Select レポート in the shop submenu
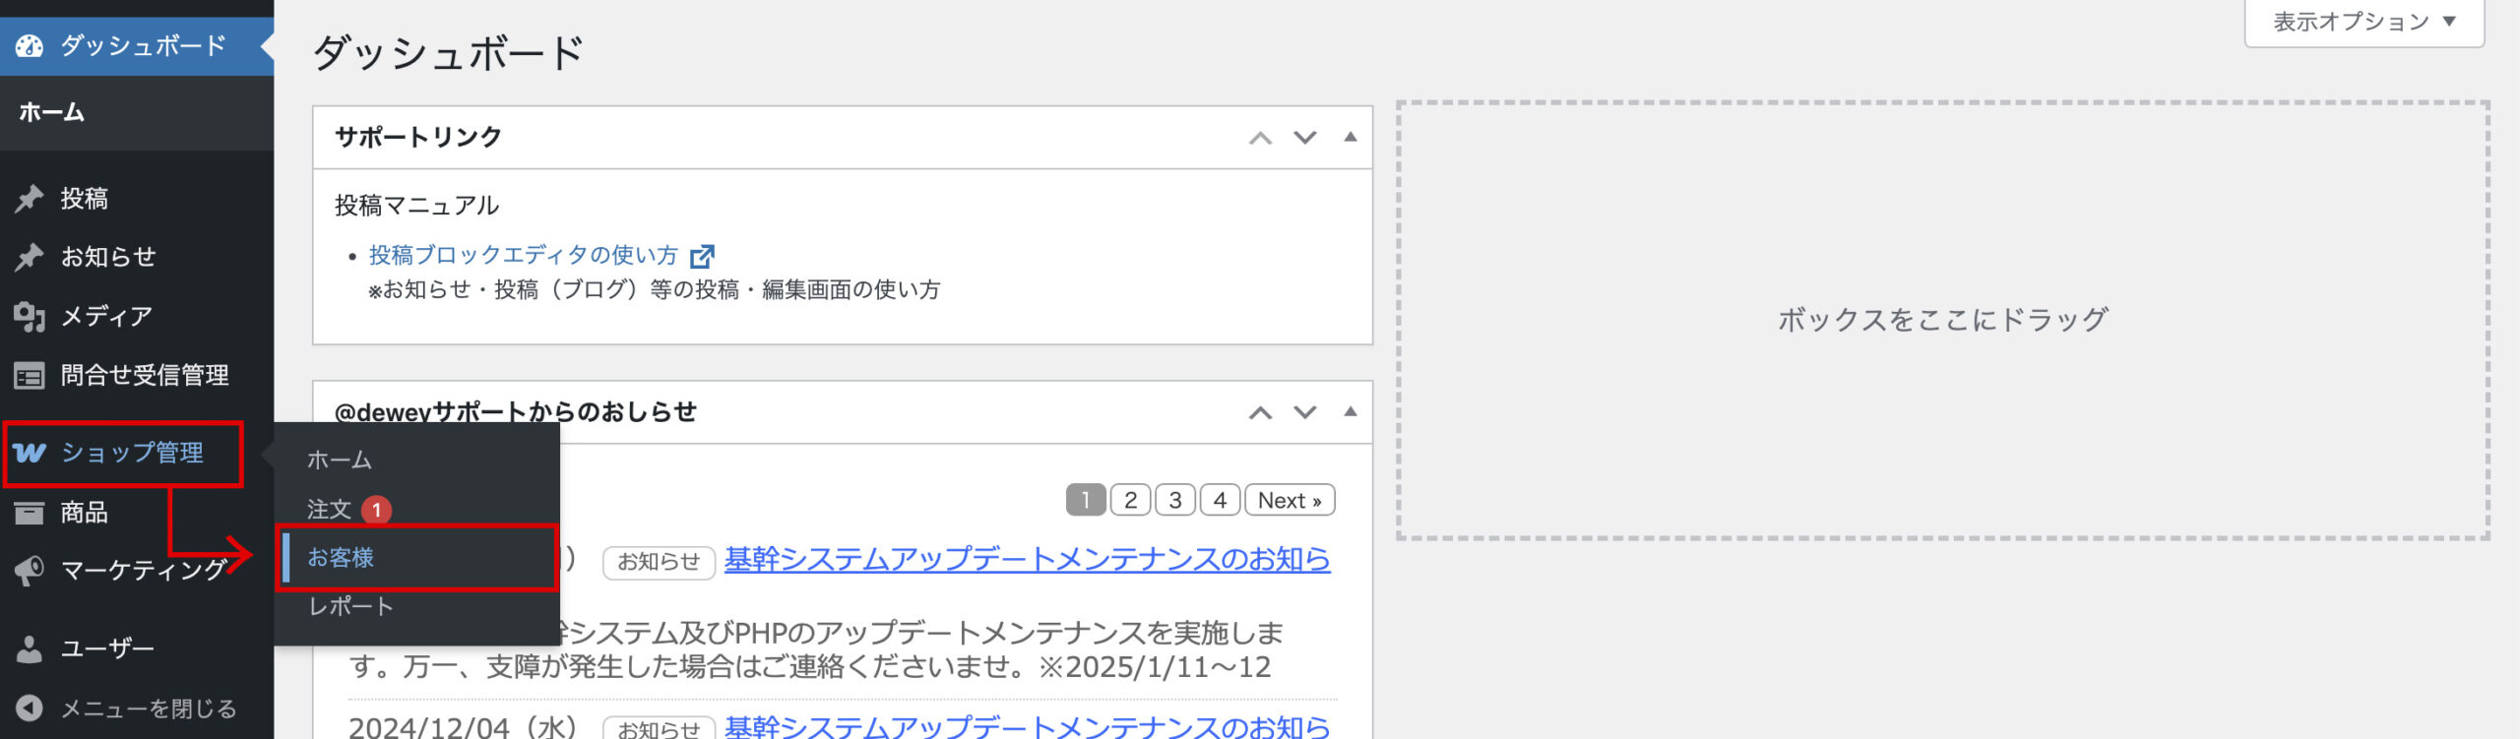Screen dimensions: 2520x739 click(350, 607)
